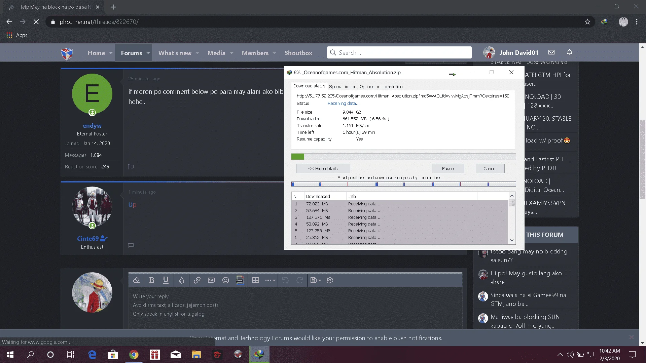Click the eraser remove formatting icon

[136, 280]
